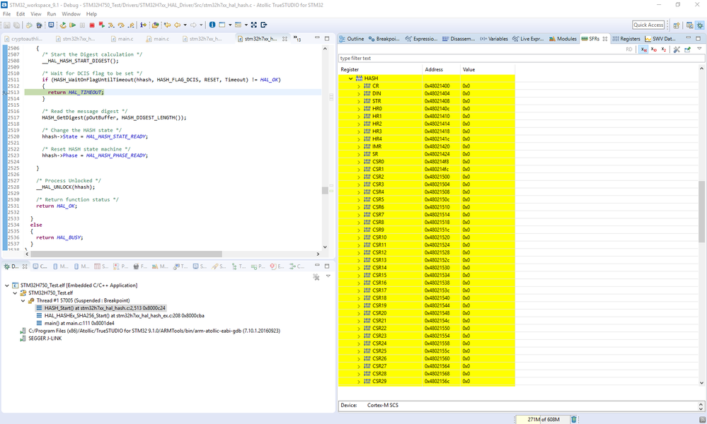Open the File menu
This screenshot has height=424, width=707.
coord(7,14)
